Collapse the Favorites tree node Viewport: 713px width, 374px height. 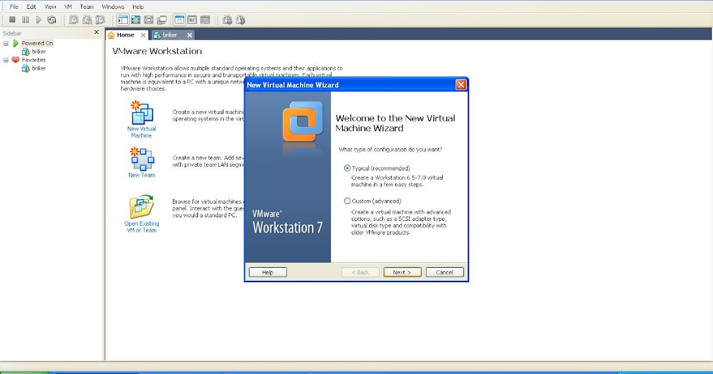[6, 60]
